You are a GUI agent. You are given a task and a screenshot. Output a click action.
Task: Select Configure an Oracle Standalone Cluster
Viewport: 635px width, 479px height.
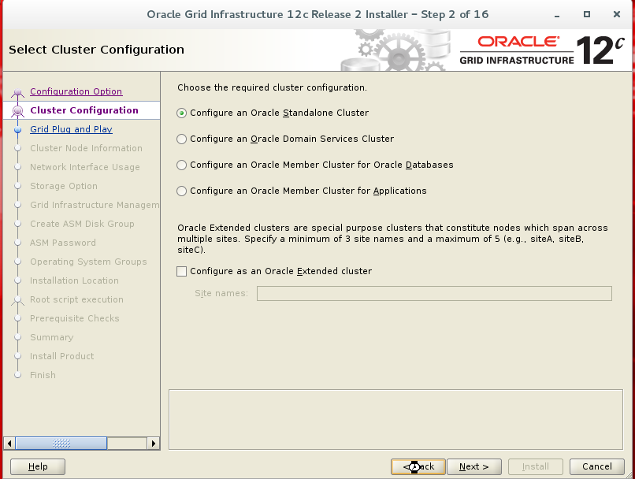[x=181, y=113]
